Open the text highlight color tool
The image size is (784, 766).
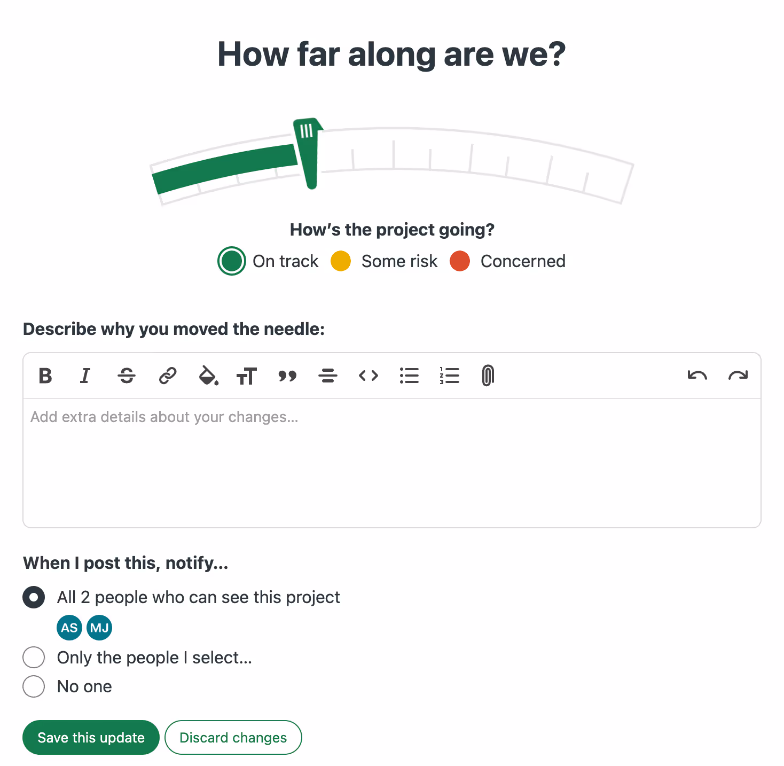point(208,376)
